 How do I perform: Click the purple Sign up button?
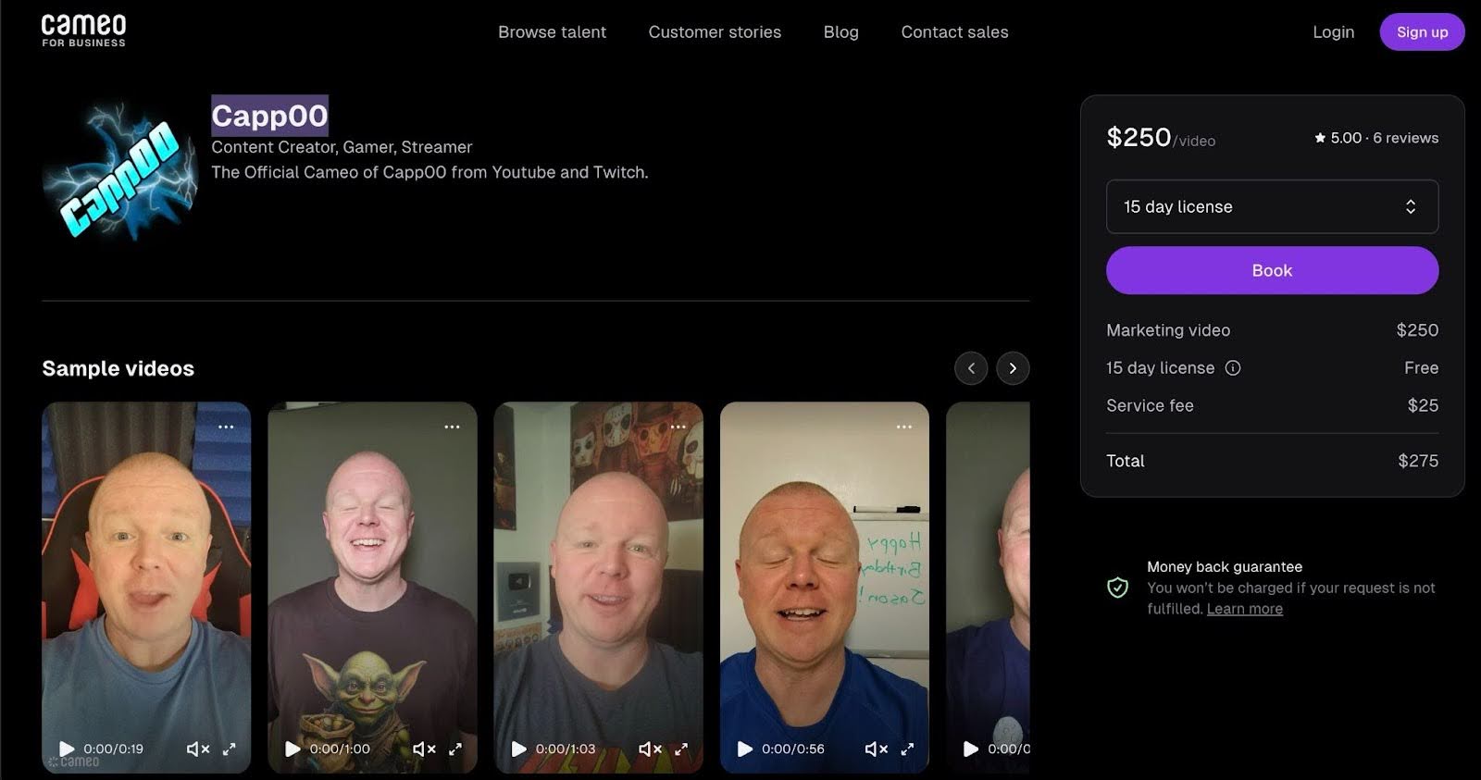click(1422, 31)
